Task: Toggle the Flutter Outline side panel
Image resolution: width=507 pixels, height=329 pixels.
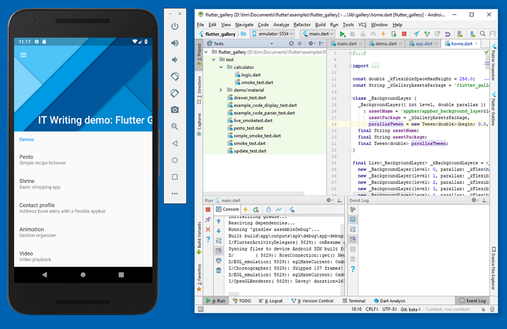Action: point(494,108)
